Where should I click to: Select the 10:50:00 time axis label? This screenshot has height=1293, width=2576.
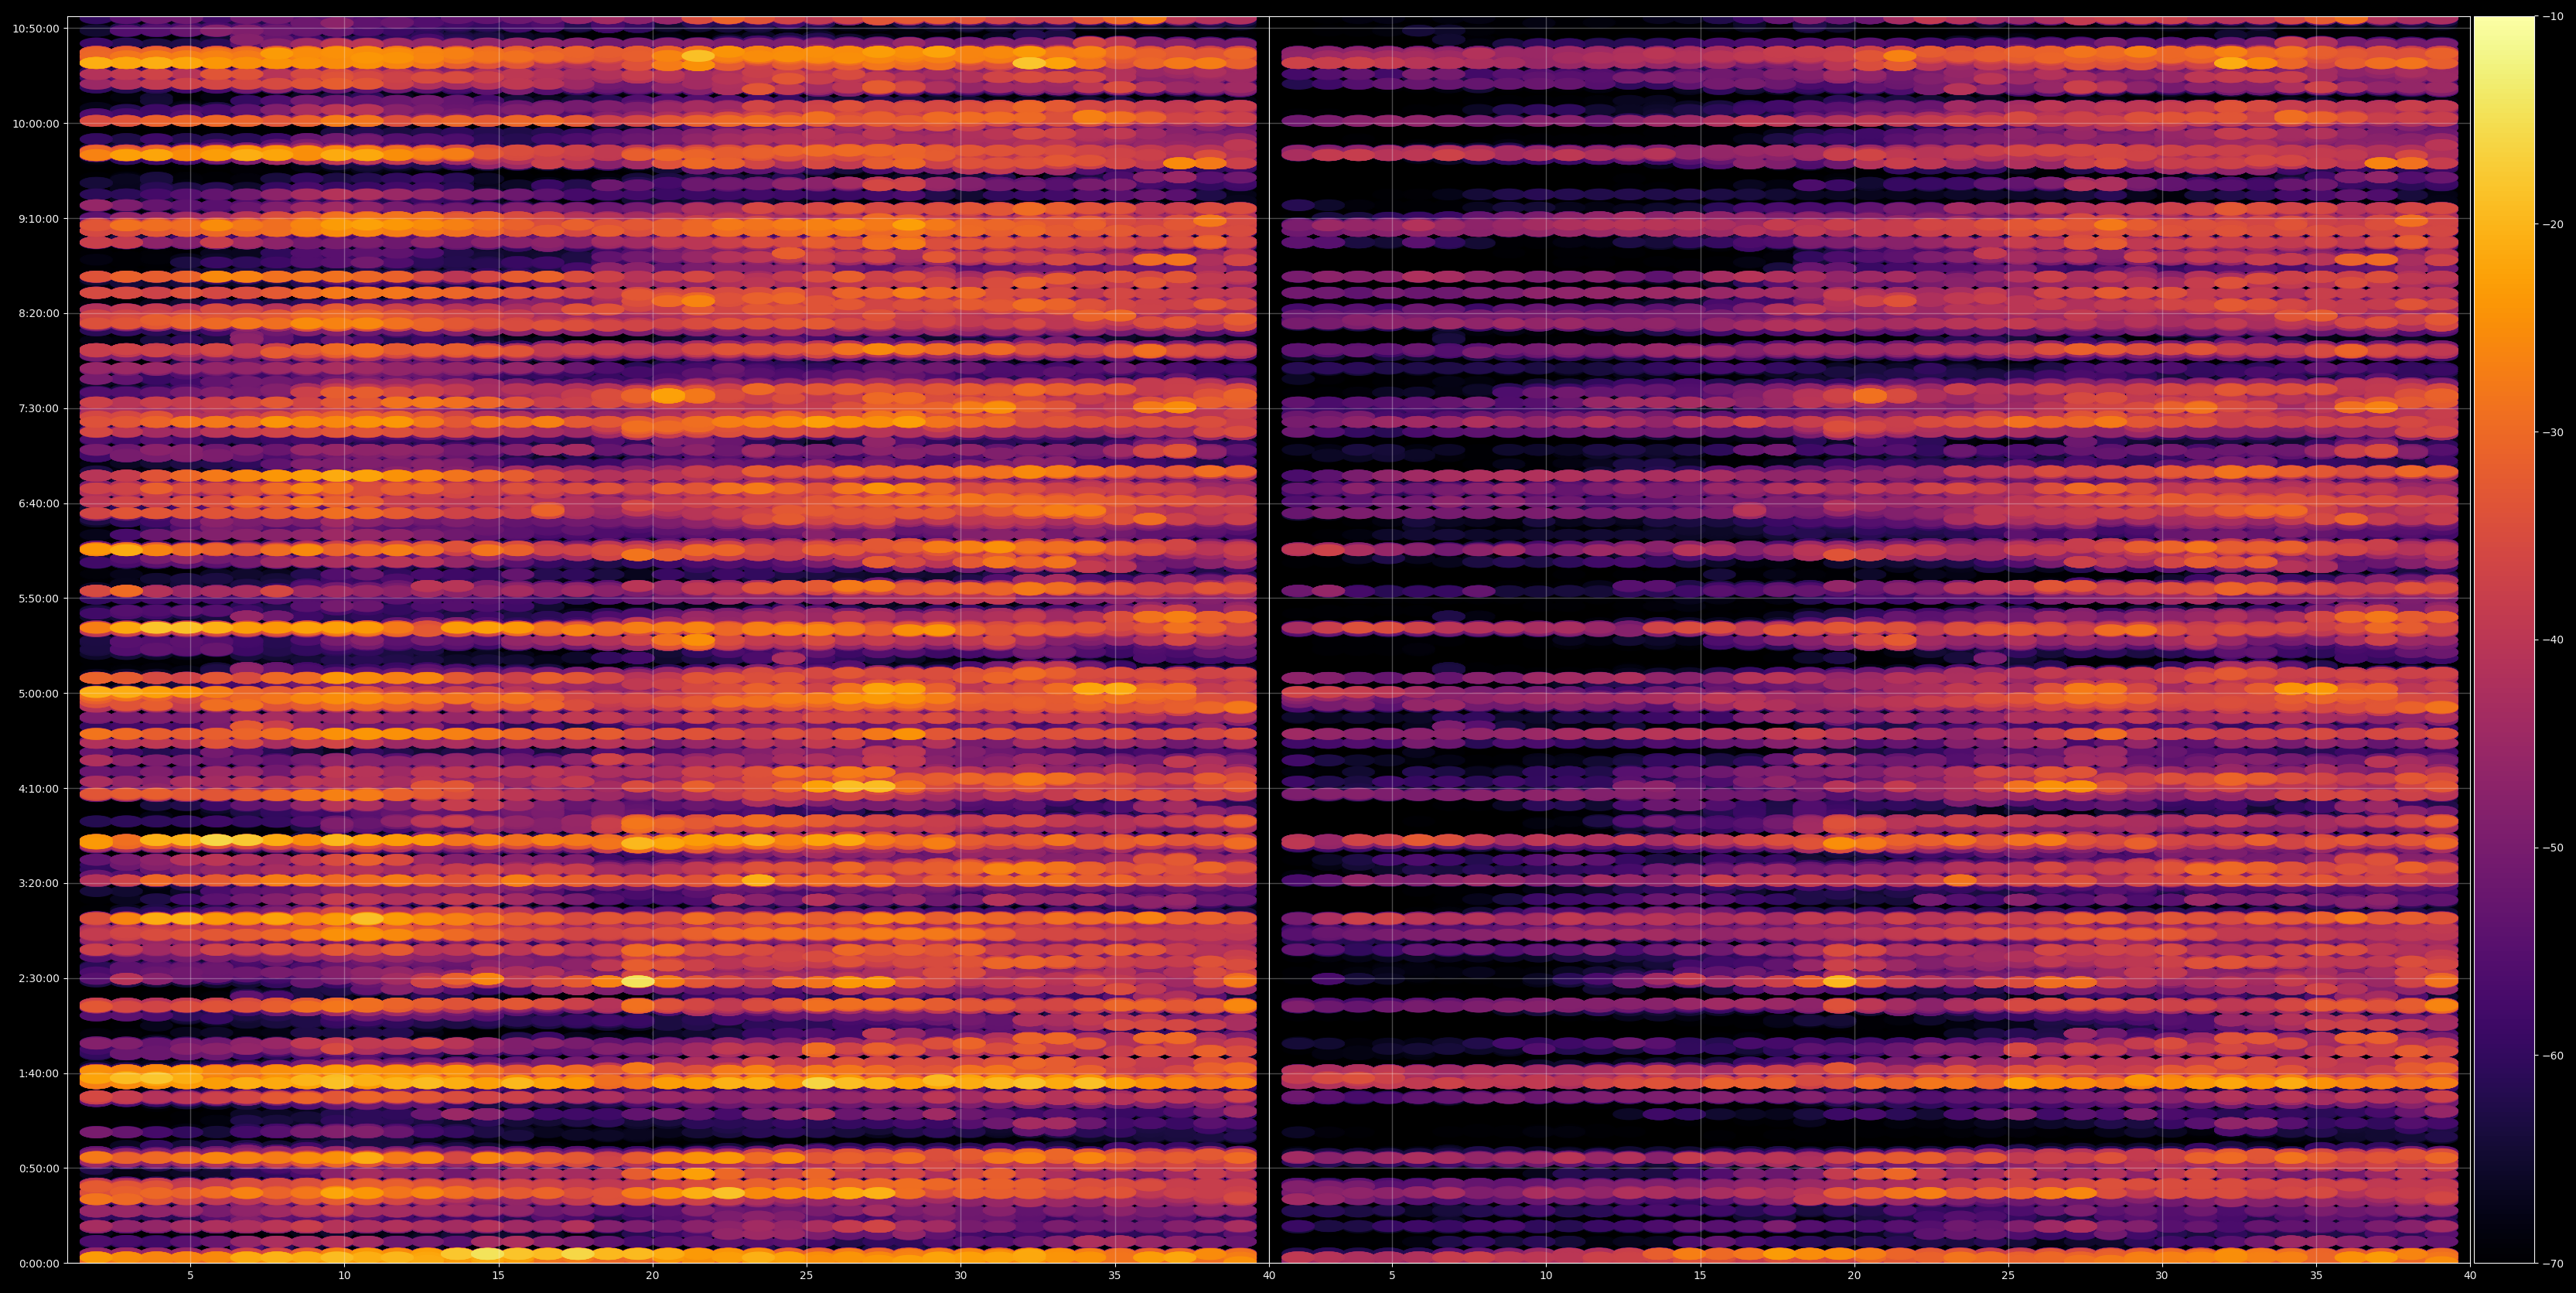36,28
